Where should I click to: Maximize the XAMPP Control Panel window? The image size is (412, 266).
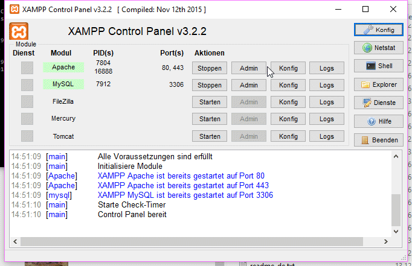[365, 9]
